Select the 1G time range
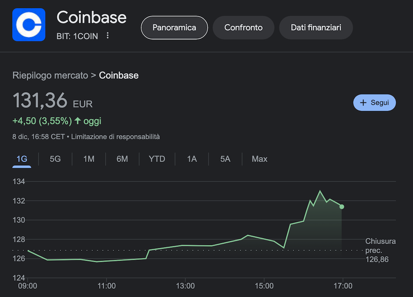413x297 pixels. [22, 159]
